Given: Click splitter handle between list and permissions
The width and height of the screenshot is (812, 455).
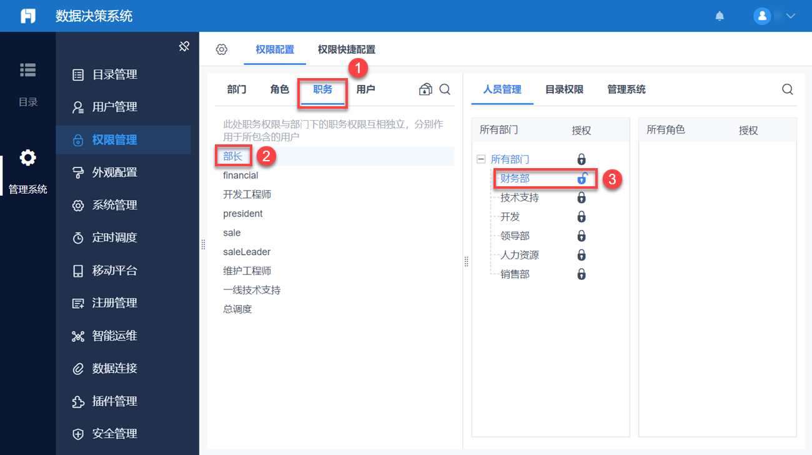Looking at the screenshot, I should (x=466, y=261).
